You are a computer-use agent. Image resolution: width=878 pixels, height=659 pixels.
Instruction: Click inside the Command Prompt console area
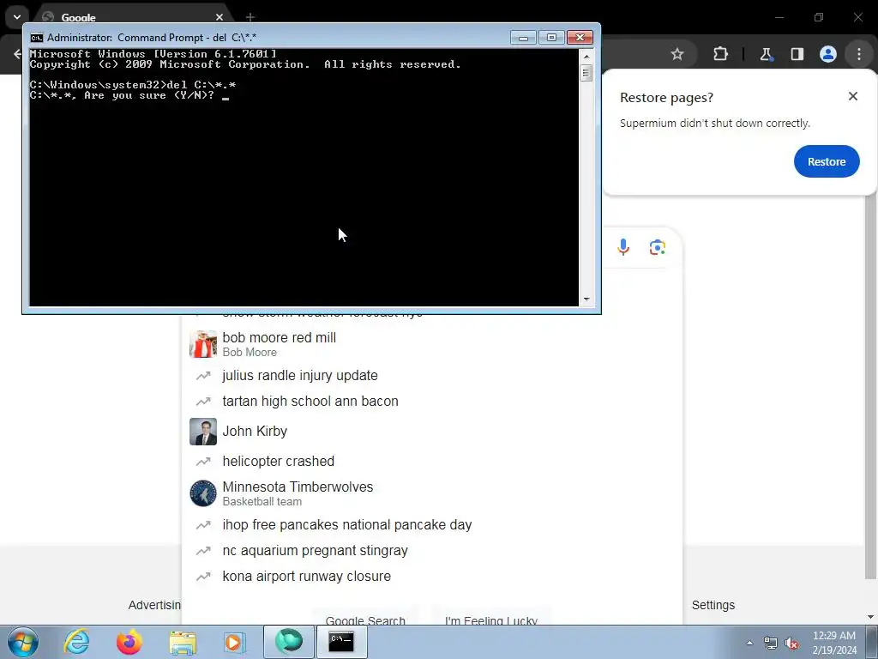(x=304, y=178)
